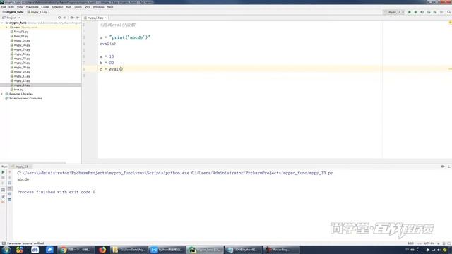Screen dimensions: 452x254
Task: Close the mypy_13.py editor tab
Action: point(105,18)
